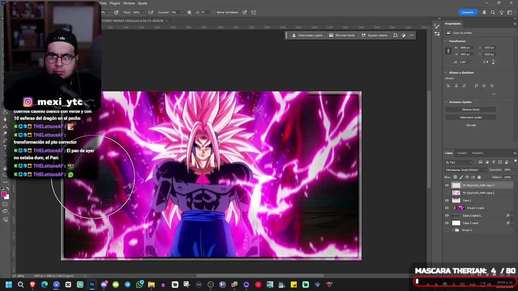The image size is (518, 291).
Task: Expand effects on Capa 2 copia 5
Action: (512, 215)
